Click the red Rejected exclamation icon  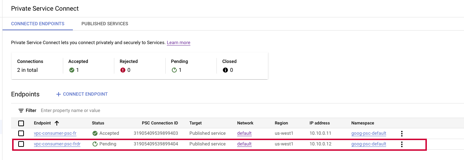coord(123,70)
